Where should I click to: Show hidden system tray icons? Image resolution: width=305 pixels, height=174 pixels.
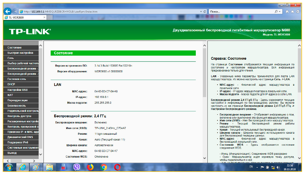pyautogui.click(x=257, y=167)
